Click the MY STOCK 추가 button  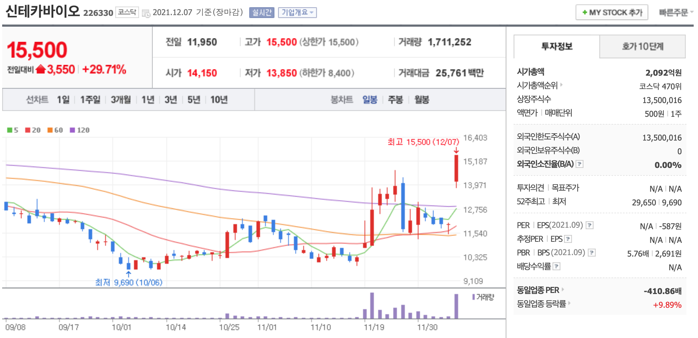click(x=612, y=12)
